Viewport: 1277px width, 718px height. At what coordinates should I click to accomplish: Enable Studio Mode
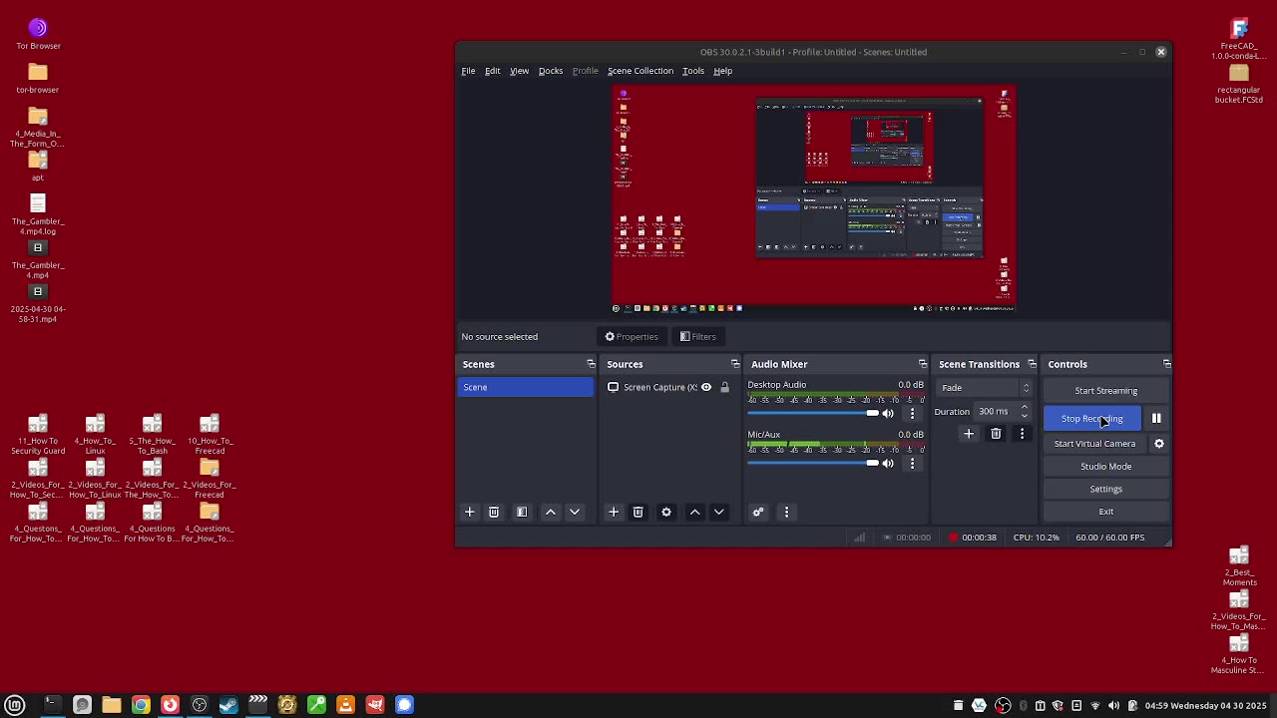pos(1106,467)
